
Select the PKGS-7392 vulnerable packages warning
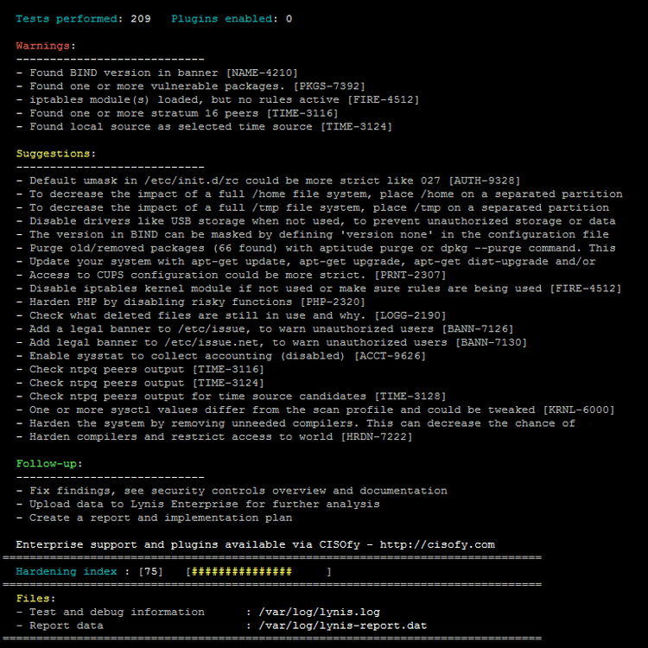191,86
